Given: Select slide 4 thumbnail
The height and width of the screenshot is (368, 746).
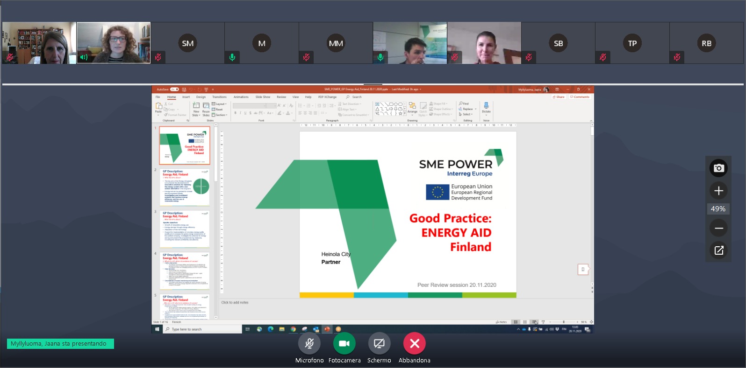Looking at the screenshot, I should tap(185, 271).
